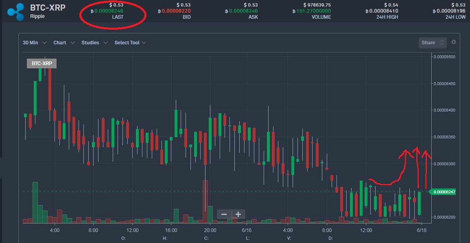Click the LAST price 0.00008246
The image size is (470, 243).
tap(107, 11)
